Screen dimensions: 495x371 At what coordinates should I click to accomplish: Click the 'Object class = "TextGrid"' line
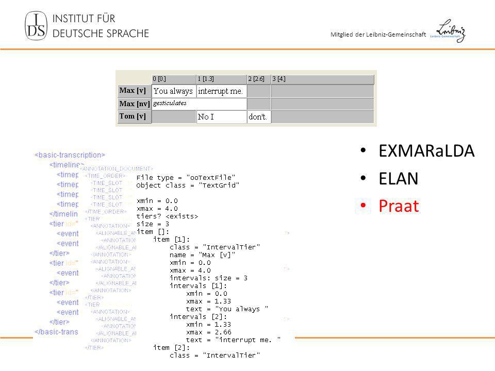click(188, 185)
